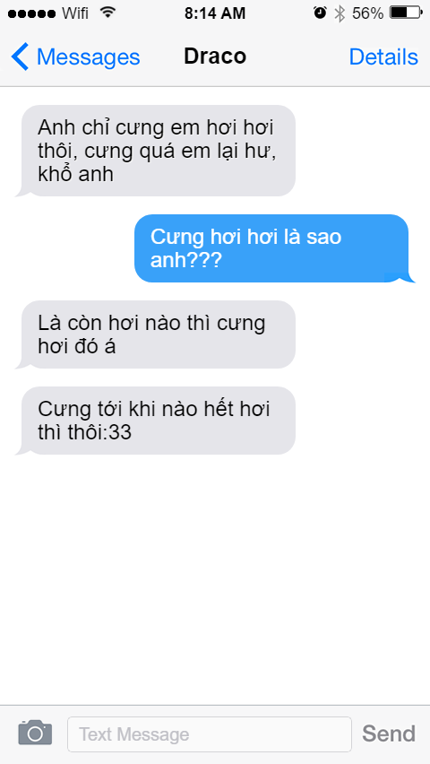Tap empty conversation area below the messages
Viewport: 430px width, 764px height.
[215, 580]
